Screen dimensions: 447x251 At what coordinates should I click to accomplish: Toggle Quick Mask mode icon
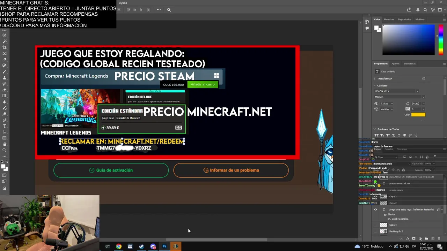(5, 175)
